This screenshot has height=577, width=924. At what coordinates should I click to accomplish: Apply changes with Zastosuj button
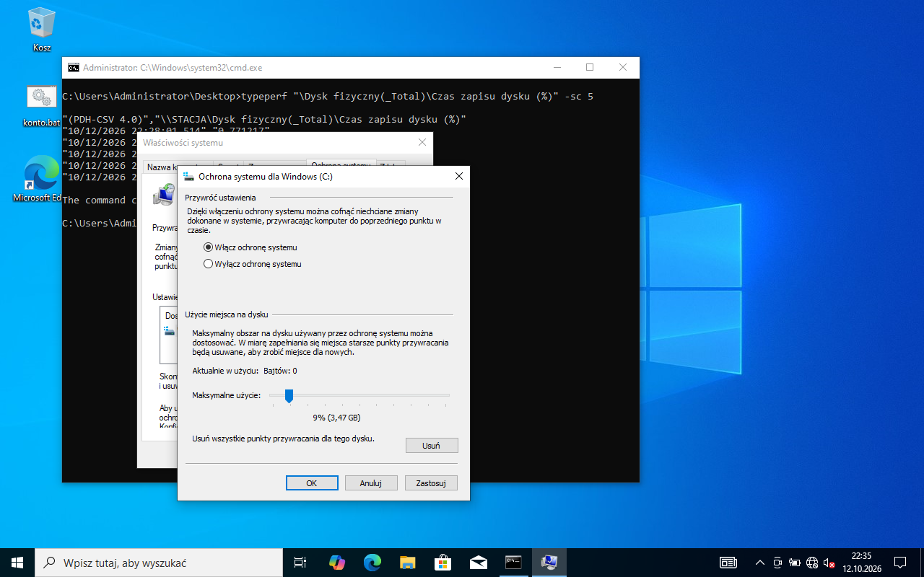click(x=432, y=483)
